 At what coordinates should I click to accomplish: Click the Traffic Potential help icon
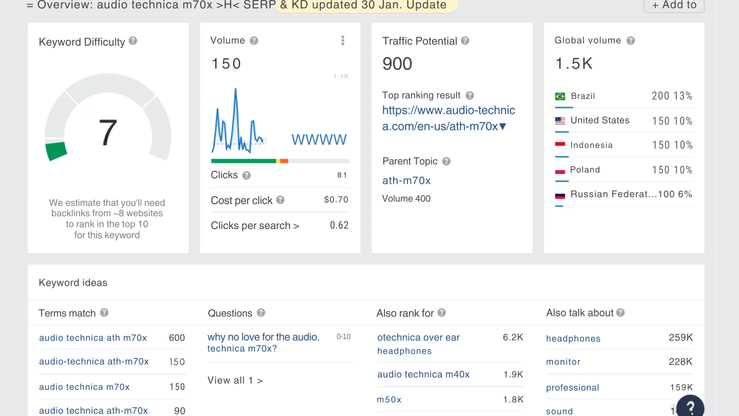pos(465,41)
